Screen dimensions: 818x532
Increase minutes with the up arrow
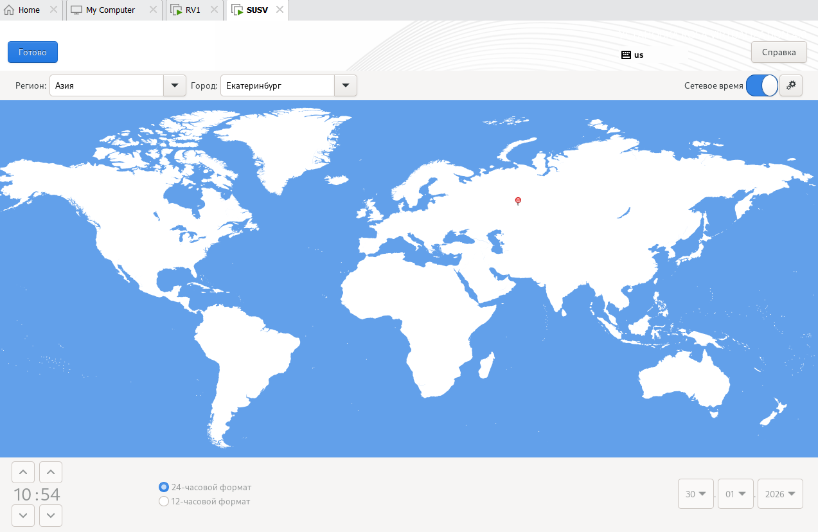coord(51,473)
